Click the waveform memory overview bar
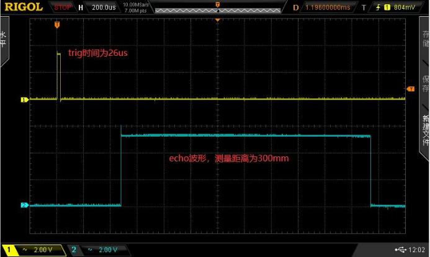The image size is (430, 257). tap(218, 11)
